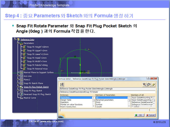Click the incremental mode icon in Formula Editor
The image size is (170, 127).
click(x=62, y=85)
